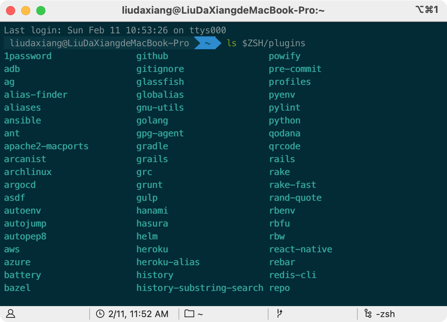Click the archlinux entry

pos(28,172)
